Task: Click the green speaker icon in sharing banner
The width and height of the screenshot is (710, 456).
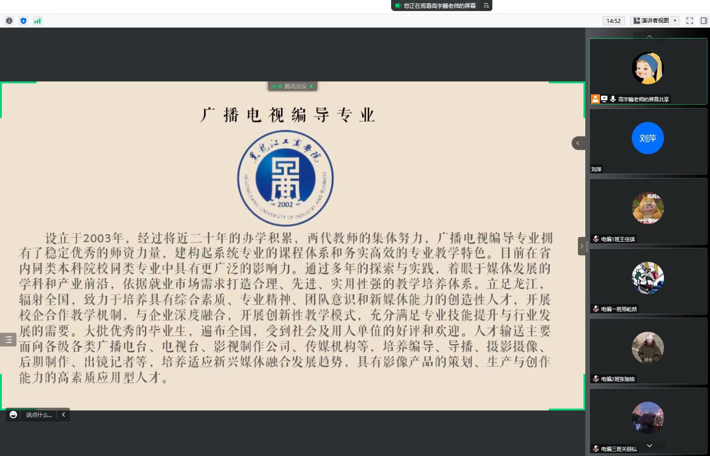Action: click(398, 6)
